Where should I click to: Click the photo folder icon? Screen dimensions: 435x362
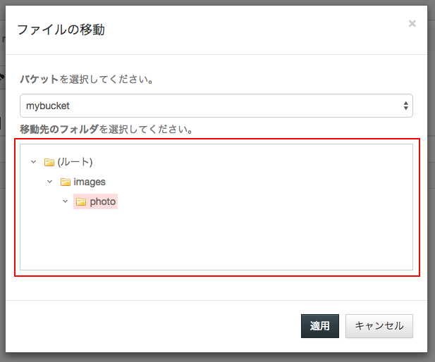(x=81, y=202)
